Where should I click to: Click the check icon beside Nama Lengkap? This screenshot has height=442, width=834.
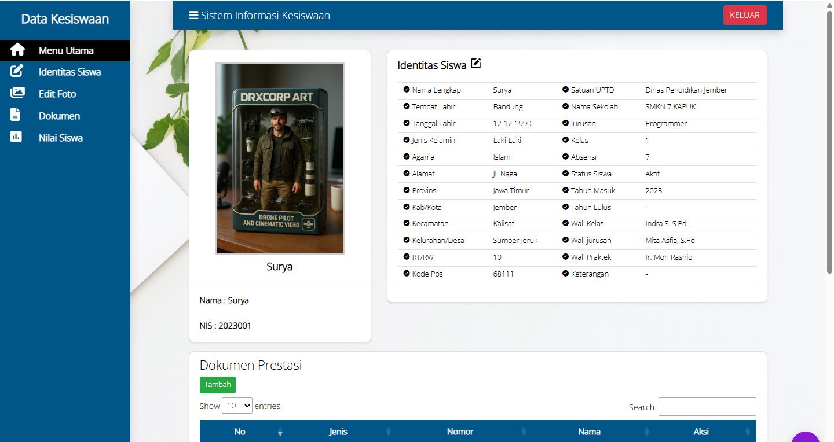pyautogui.click(x=407, y=90)
